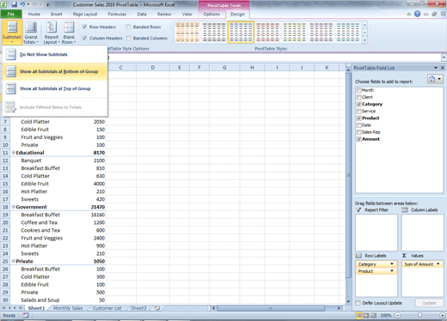Select the first orange PivotTable style thumbnail

coord(187,33)
